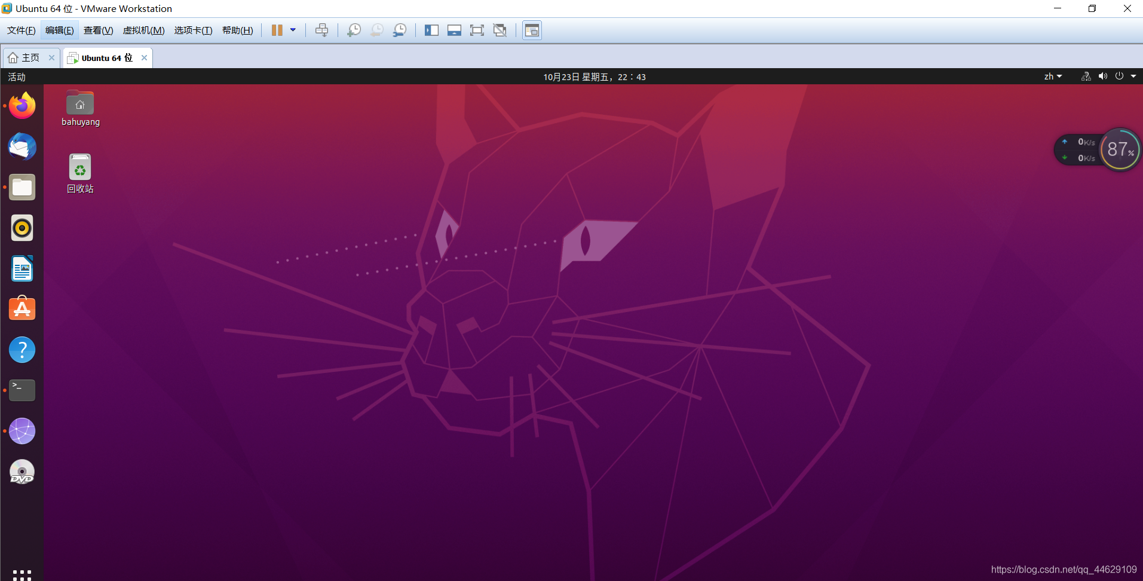Open the Help question mark icon in the dock
1143x581 pixels.
coord(22,350)
